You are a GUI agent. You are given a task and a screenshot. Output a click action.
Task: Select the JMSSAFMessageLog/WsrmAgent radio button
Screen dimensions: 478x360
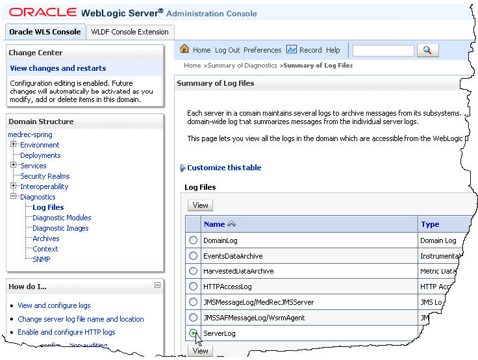coord(193,317)
